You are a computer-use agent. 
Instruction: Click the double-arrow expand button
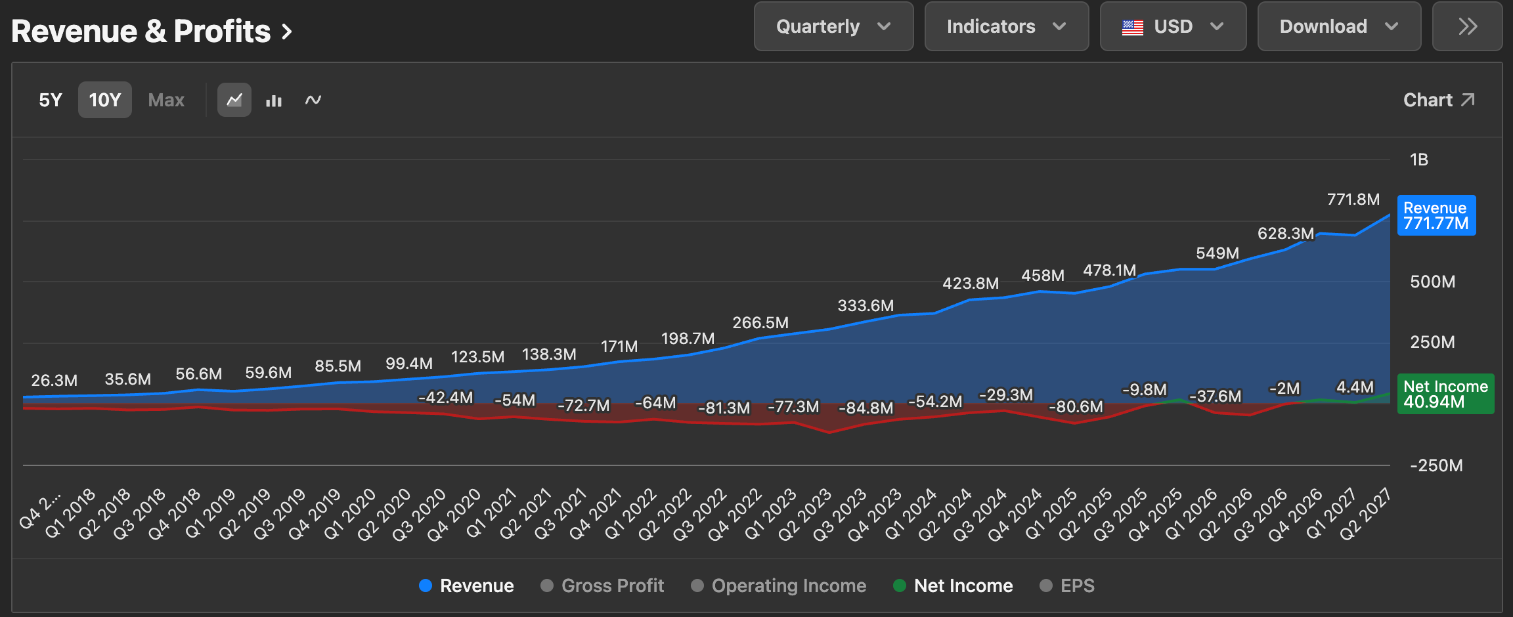pyautogui.click(x=1467, y=26)
